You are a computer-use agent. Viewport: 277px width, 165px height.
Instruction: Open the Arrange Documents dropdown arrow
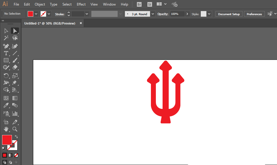(165, 4)
